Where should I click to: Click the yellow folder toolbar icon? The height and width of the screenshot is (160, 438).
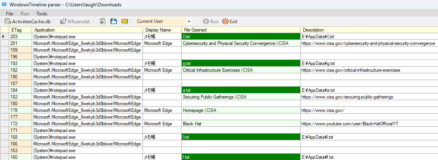(125, 21)
